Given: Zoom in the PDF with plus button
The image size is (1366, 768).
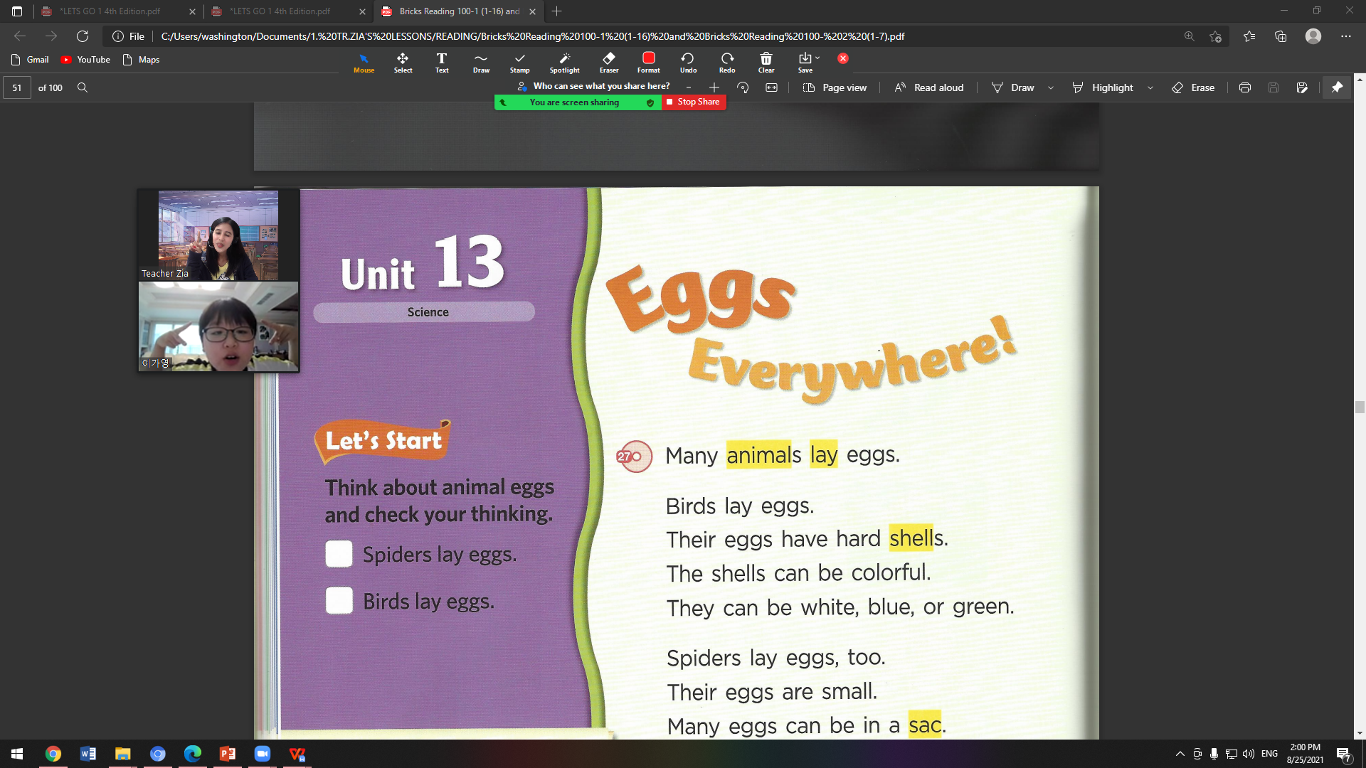Looking at the screenshot, I should tap(714, 87).
